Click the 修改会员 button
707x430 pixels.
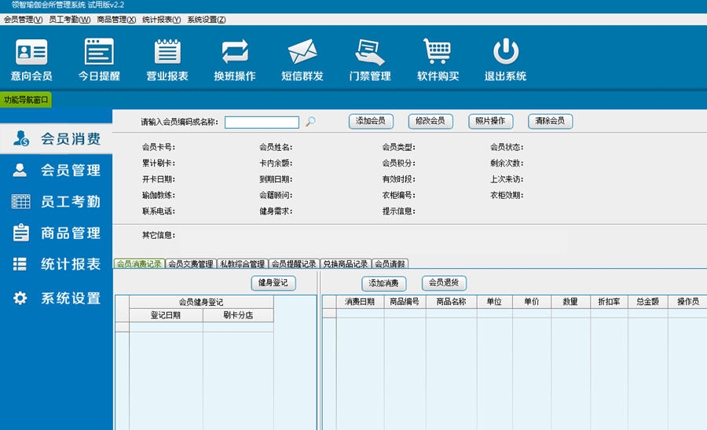430,121
